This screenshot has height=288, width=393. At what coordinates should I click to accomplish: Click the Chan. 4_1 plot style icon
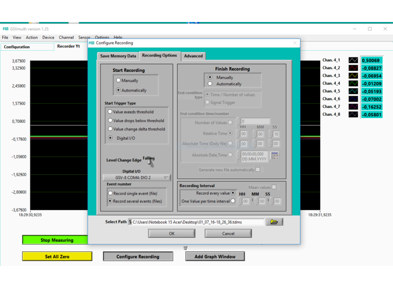(x=353, y=60)
